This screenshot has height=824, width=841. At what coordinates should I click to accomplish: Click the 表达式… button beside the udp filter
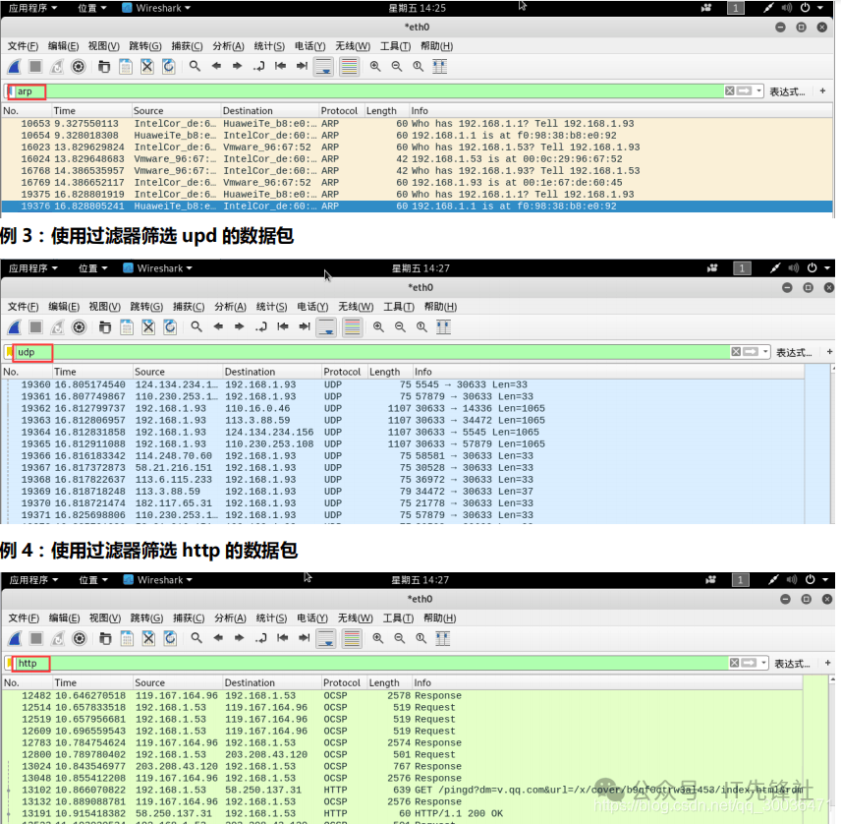[794, 352]
